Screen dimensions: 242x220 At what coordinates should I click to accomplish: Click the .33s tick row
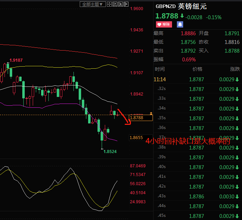tap(197, 98)
